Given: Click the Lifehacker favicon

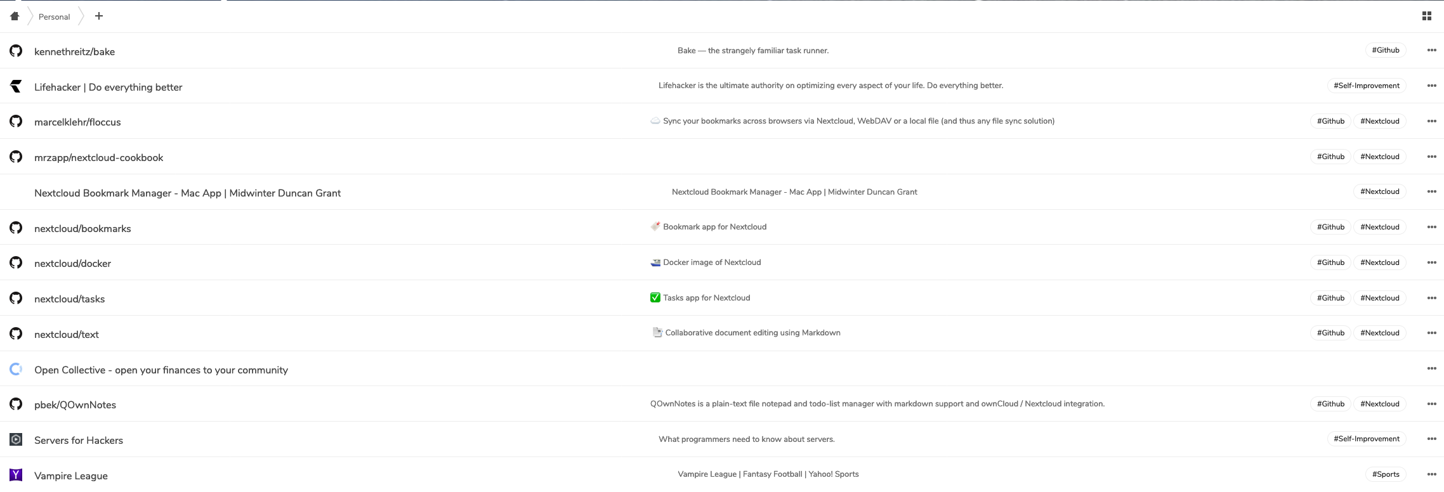Looking at the screenshot, I should [16, 86].
